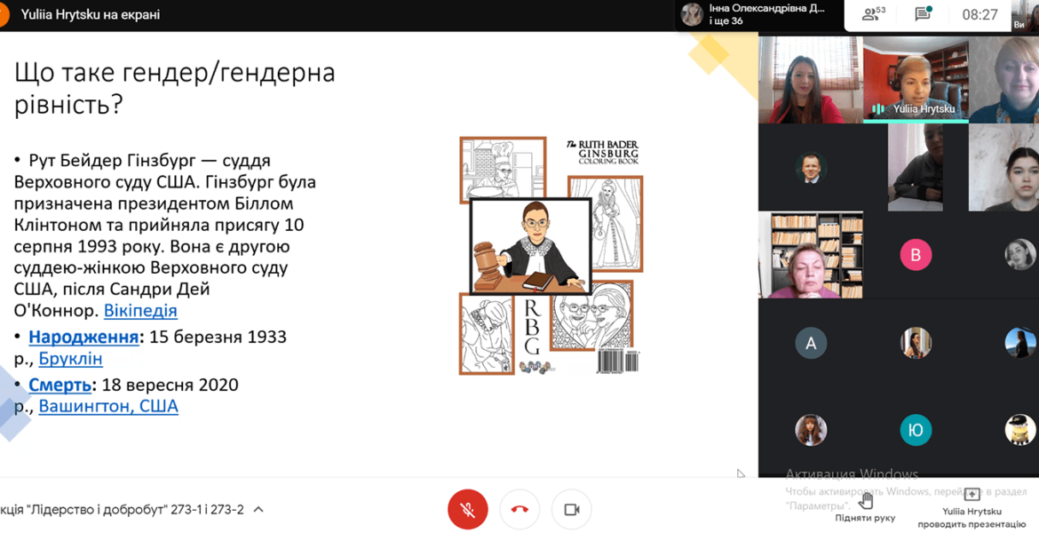Click the Ruth Bader Ginsburg coloring book image
The width and height of the screenshot is (1039, 533).
[x=551, y=256]
